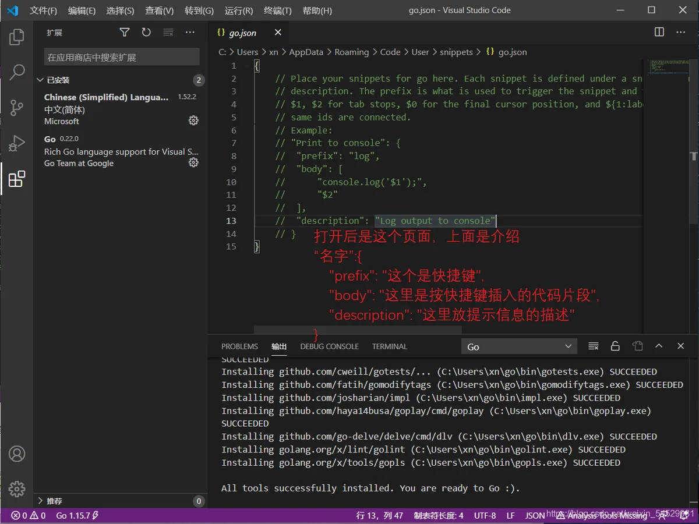Switch to the PROBLEMS panel tab
This screenshot has height=524, width=699.
[x=239, y=346]
